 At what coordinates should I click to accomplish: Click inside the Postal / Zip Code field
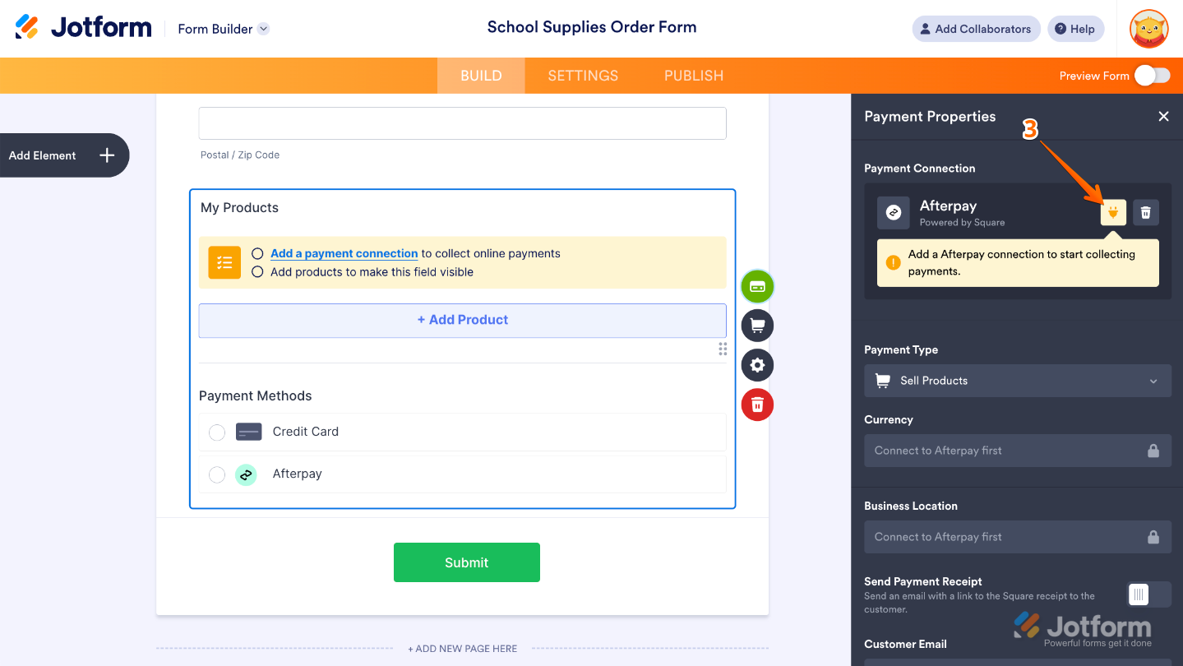coord(462,123)
